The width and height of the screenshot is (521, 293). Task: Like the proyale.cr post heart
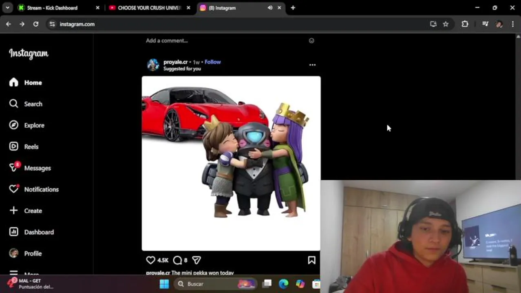pos(150,260)
